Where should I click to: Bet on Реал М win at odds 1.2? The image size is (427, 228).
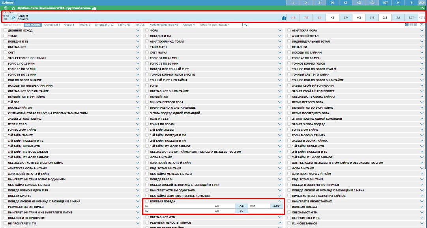(x=293, y=18)
